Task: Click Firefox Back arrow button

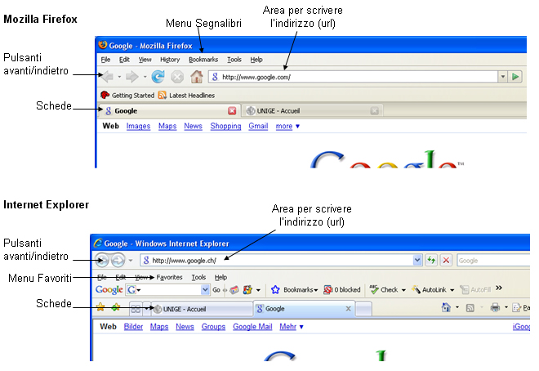Action: [107, 76]
